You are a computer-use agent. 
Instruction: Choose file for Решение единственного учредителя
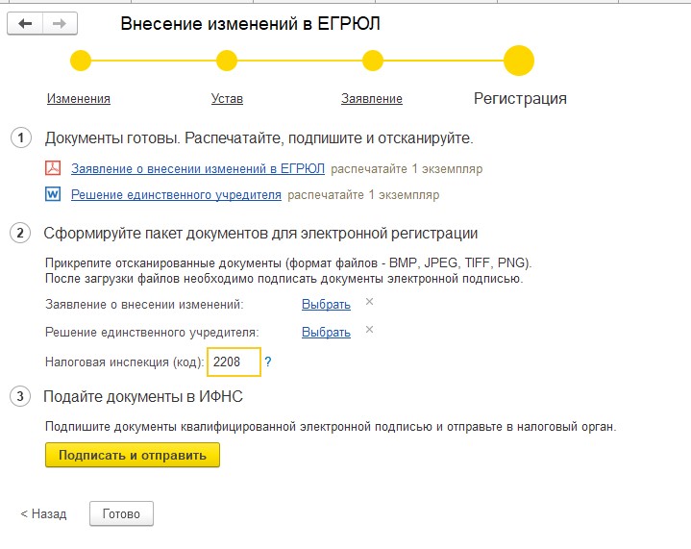coord(326,332)
